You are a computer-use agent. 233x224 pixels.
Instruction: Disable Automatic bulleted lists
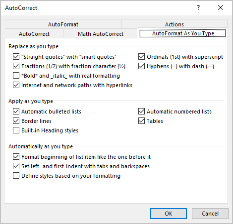(16, 112)
